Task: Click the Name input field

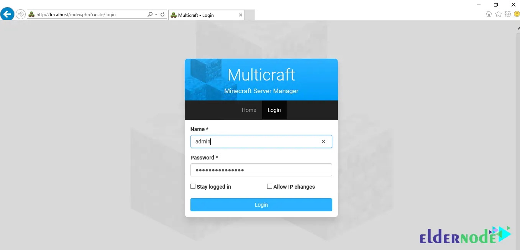Action: 261,141
